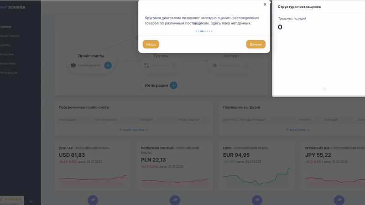Close the tour popup with X
365x205 pixels.
coord(265,5)
